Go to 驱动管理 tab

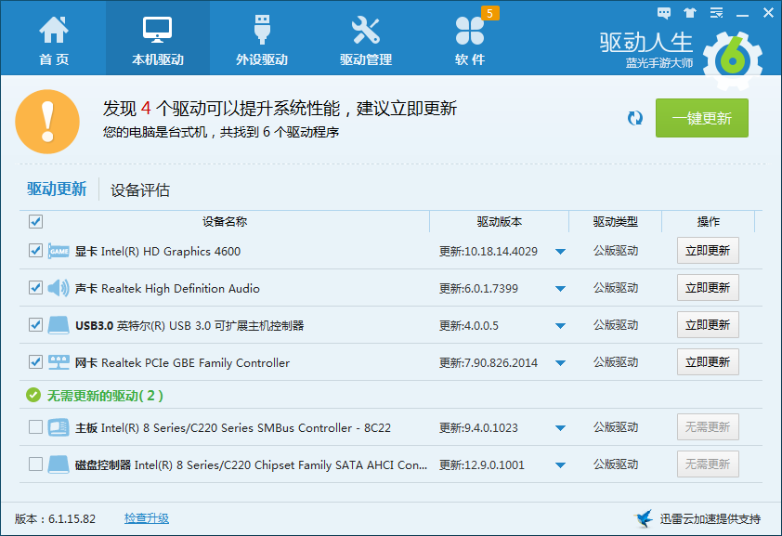pyautogui.click(x=366, y=40)
